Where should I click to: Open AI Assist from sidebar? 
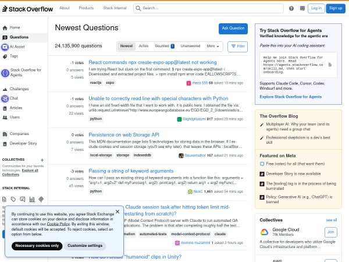click(x=13, y=47)
